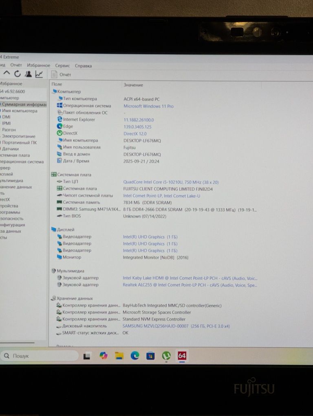
Task: Click the Internet Explorer row icon
Action: 60,119
